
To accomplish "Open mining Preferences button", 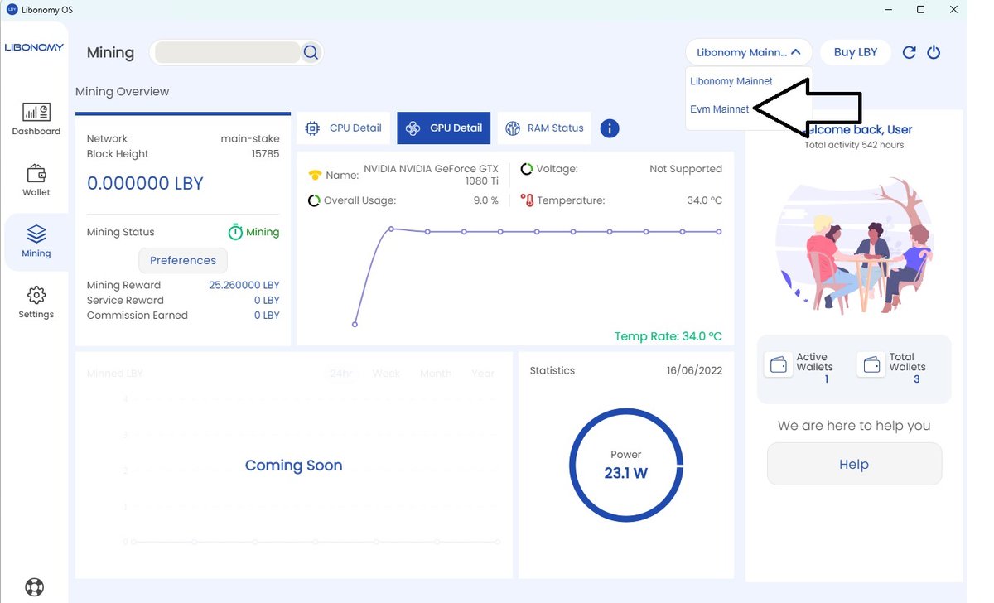I will (183, 260).
